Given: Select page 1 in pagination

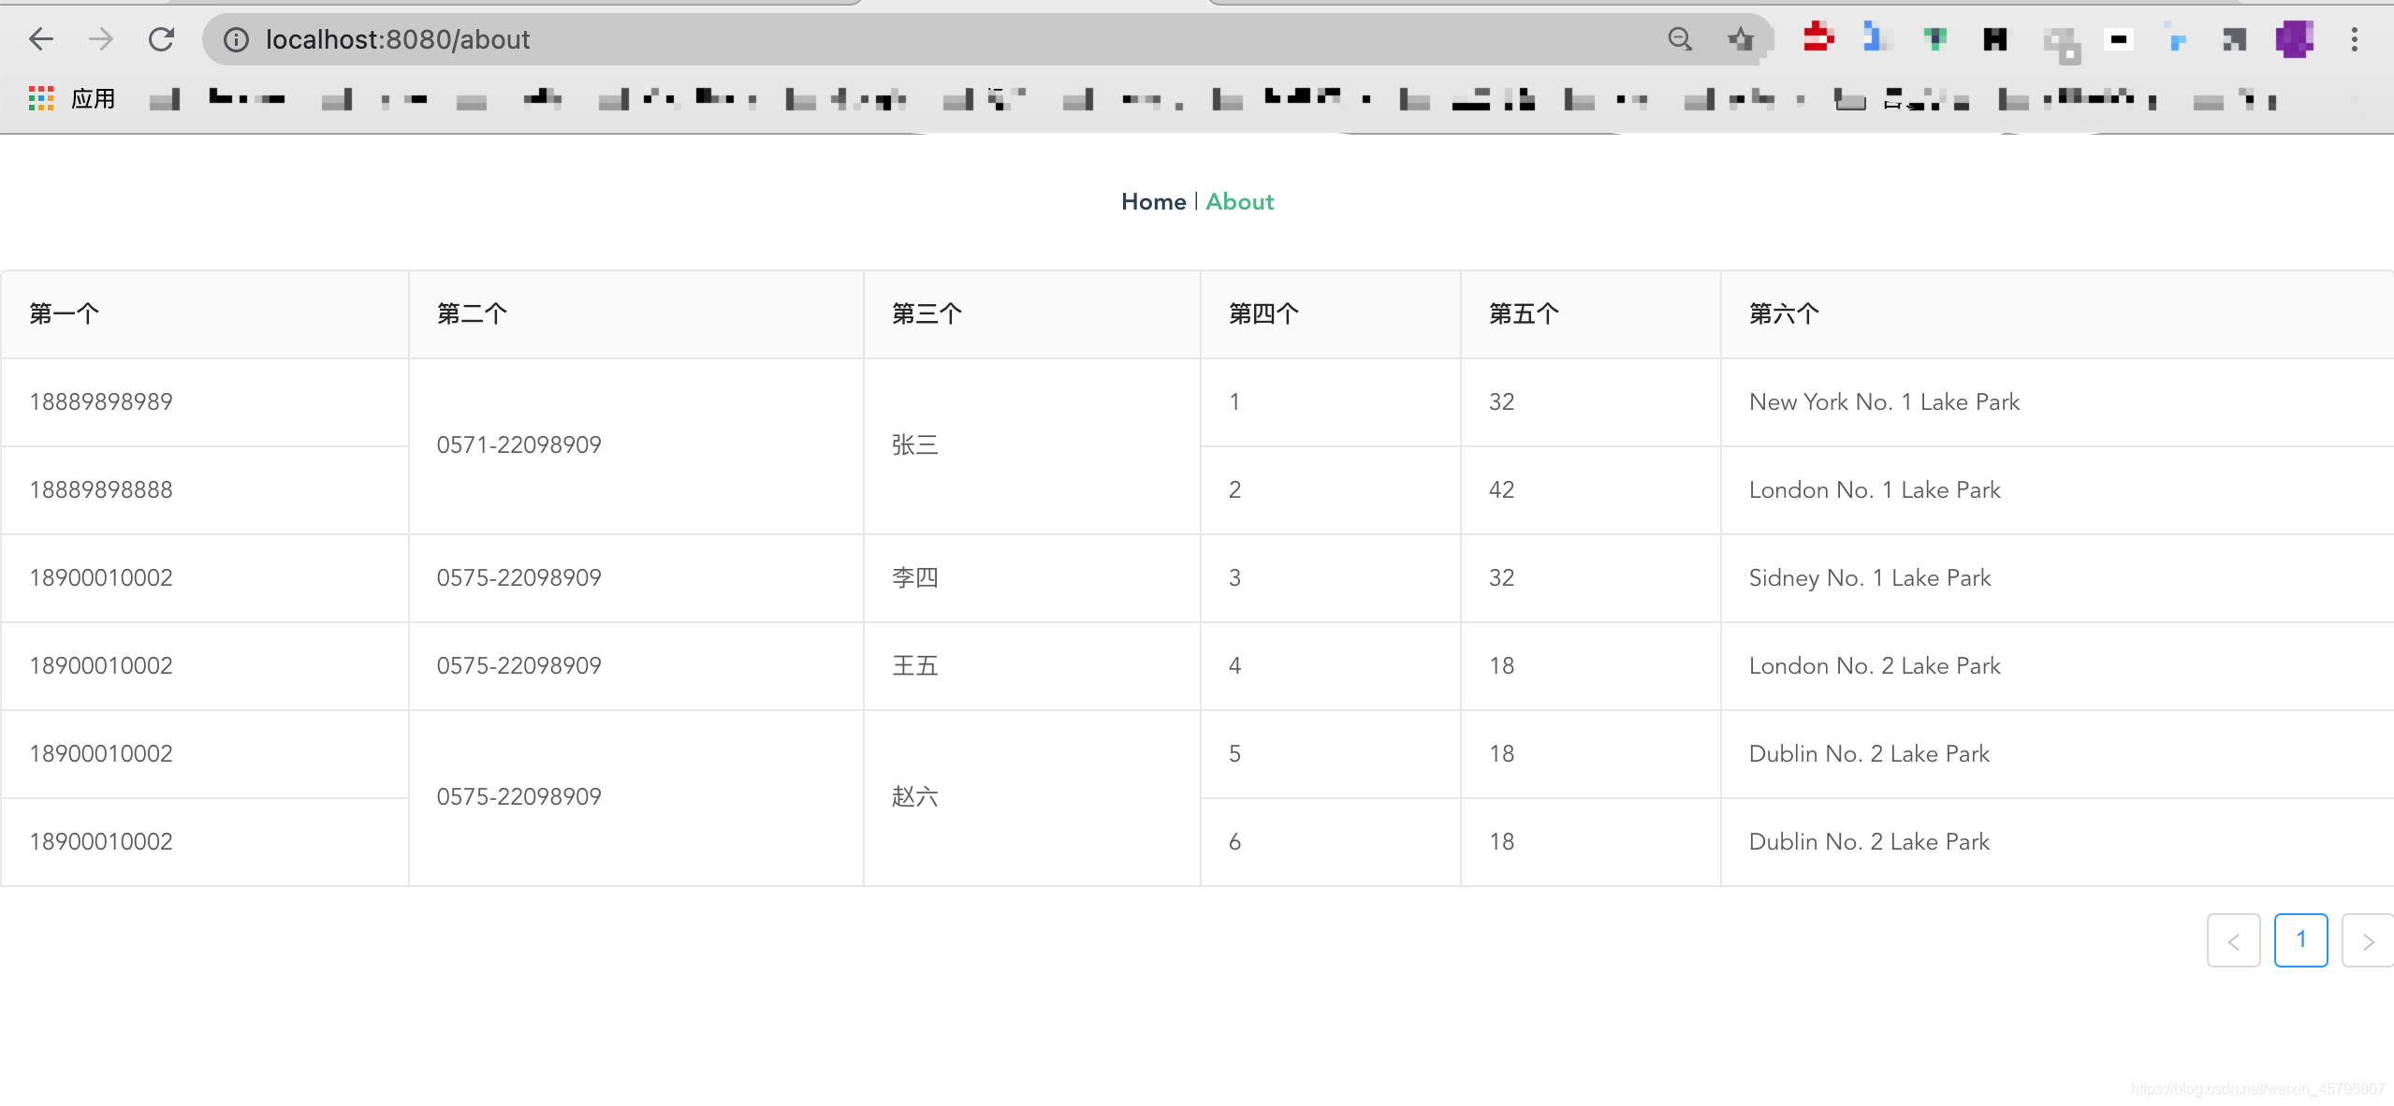Looking at the screenshot, I should pos(2300,940).
